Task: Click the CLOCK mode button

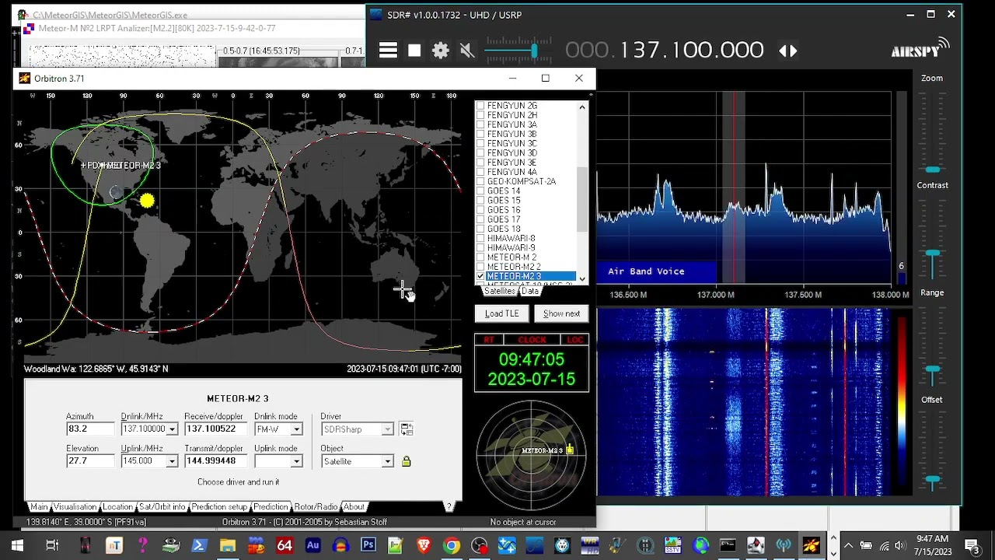Action: [532, 340]
